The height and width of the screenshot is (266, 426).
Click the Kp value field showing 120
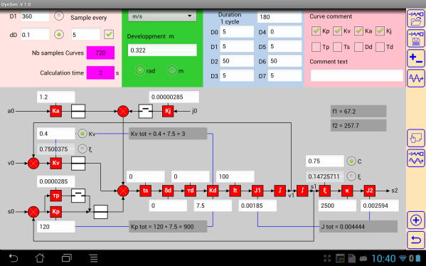point(55,227)
